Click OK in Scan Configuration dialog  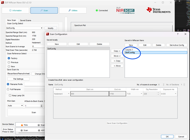pos(167,137)
